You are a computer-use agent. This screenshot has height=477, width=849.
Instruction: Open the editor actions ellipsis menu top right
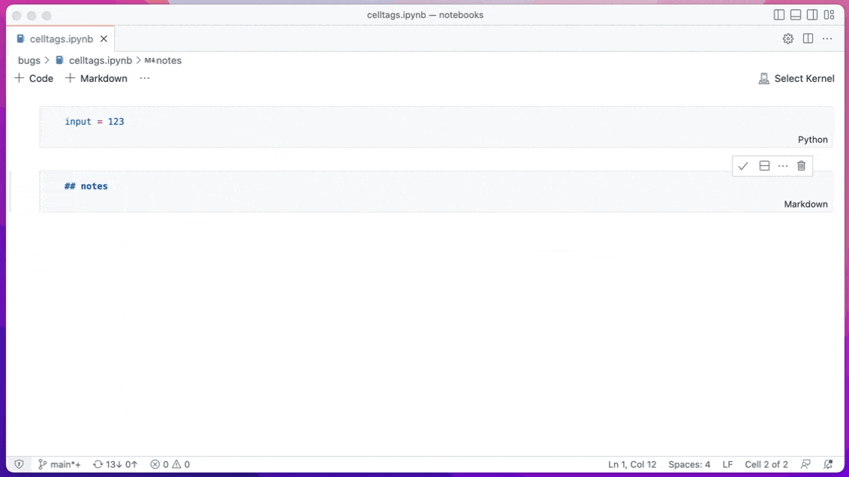[x=827, y=38]
